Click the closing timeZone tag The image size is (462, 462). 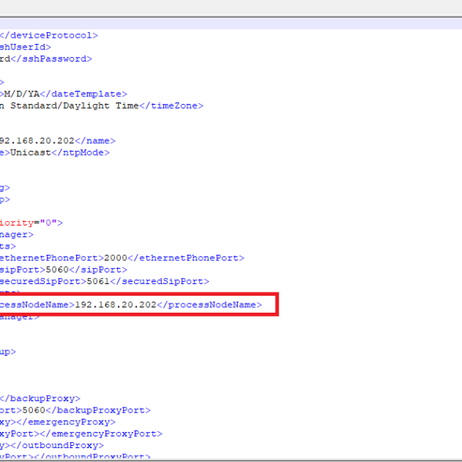(170, 105)
